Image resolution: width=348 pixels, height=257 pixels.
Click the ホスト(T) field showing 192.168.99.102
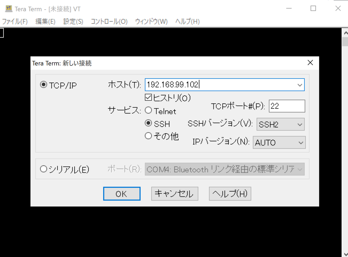[225, 85]
